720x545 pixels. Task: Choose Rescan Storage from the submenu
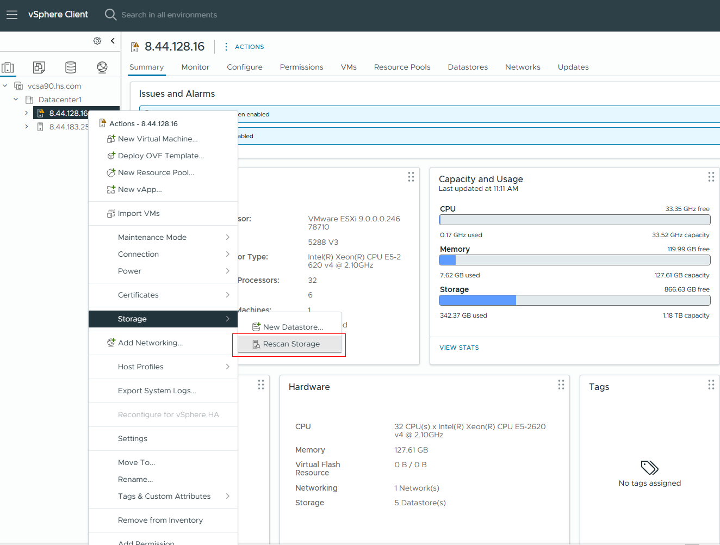(290, 344)
